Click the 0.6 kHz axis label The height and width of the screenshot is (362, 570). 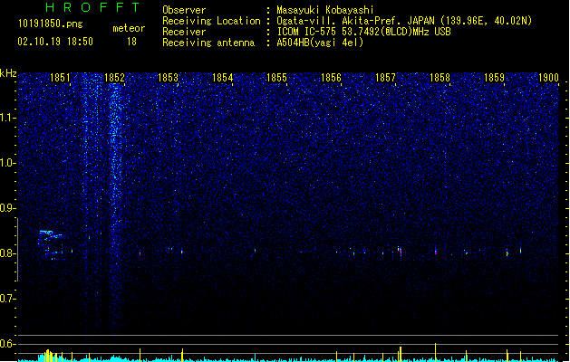(x=7, y=344)
